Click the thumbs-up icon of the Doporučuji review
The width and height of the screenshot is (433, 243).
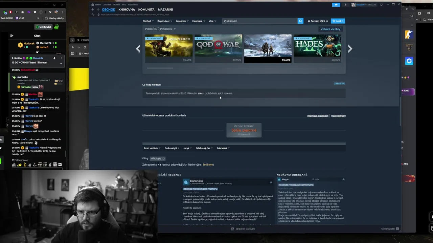tap(186, 182)
